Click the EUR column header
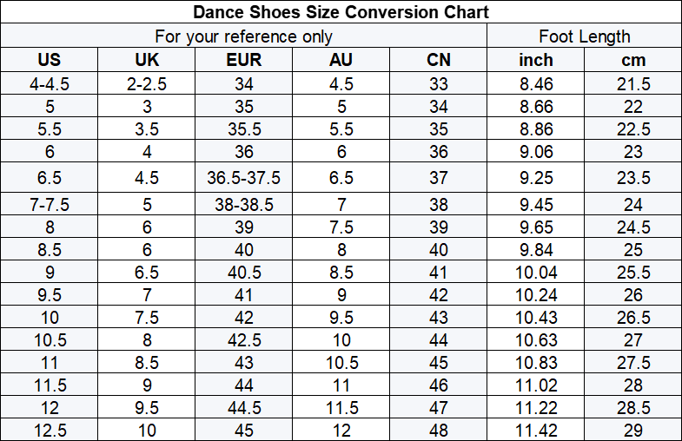 (x=244, y=60)
